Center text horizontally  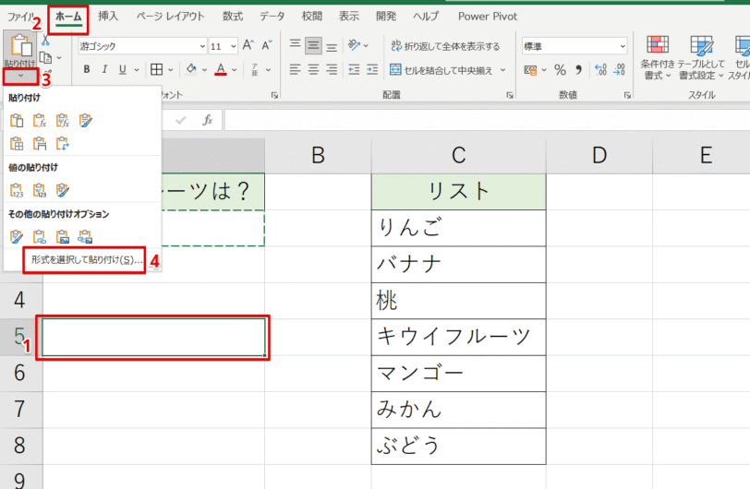click(x=313, y=70)
